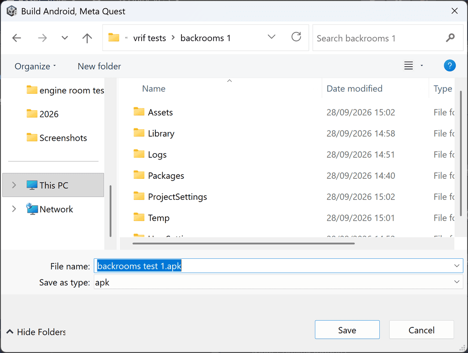468x353 pixels.
Task: Click Assets date '28/09/2026 15:02'
Action: (x=361, y=112)
